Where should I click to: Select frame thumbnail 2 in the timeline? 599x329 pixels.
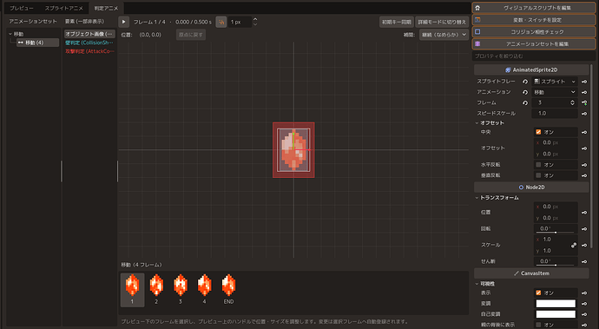point(156,289)
